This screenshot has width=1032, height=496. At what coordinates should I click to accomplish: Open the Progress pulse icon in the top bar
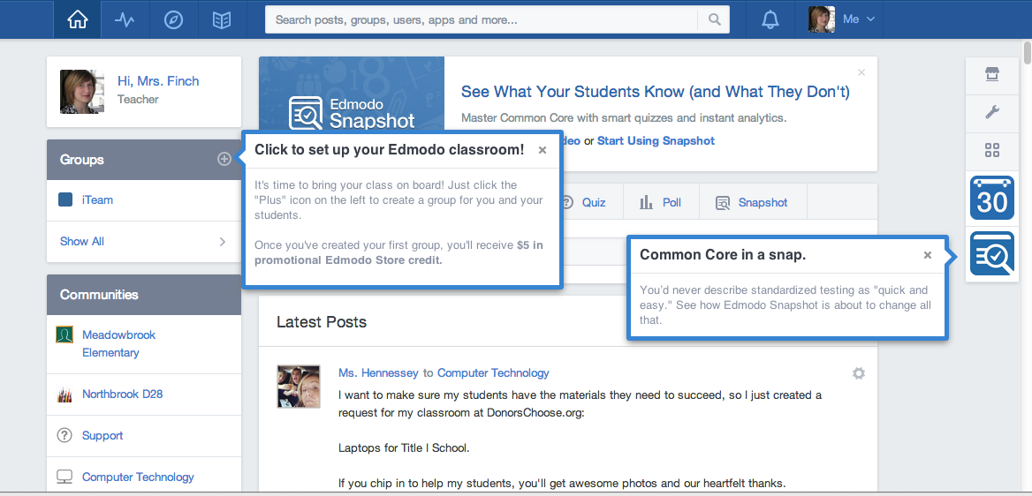coord(125,19)
